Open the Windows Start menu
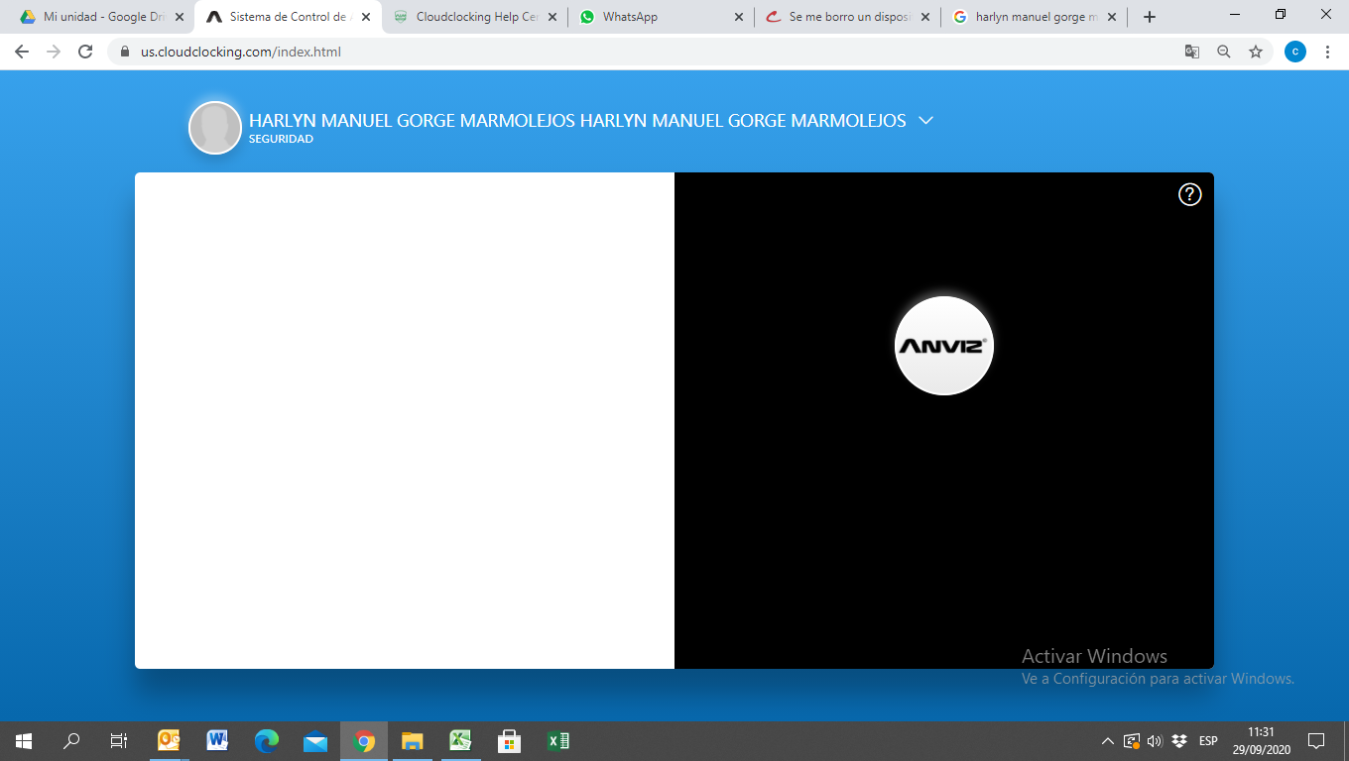 coord(24,740)
